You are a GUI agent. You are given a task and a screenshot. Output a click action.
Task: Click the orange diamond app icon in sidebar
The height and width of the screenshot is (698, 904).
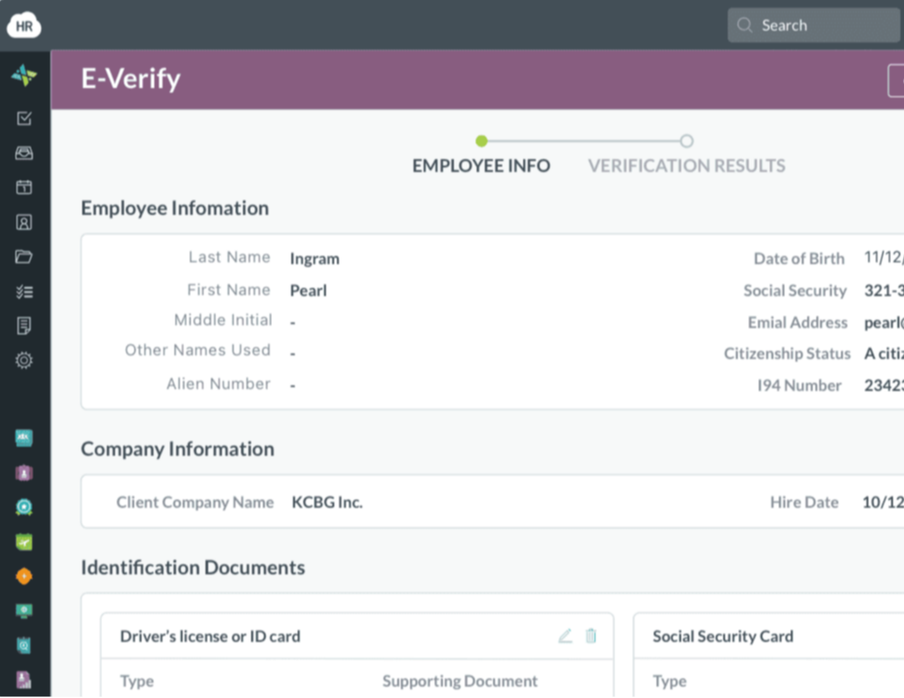pos(25,575)
